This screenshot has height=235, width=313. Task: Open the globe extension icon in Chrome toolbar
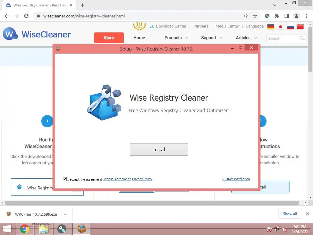[267, 16]
